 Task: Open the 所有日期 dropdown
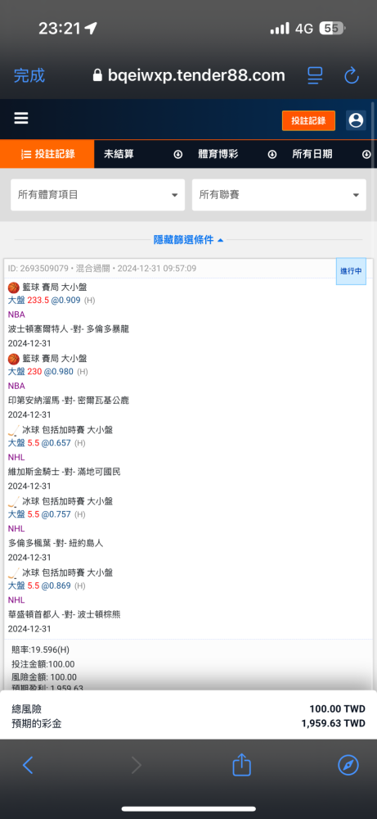pos(330,154)
